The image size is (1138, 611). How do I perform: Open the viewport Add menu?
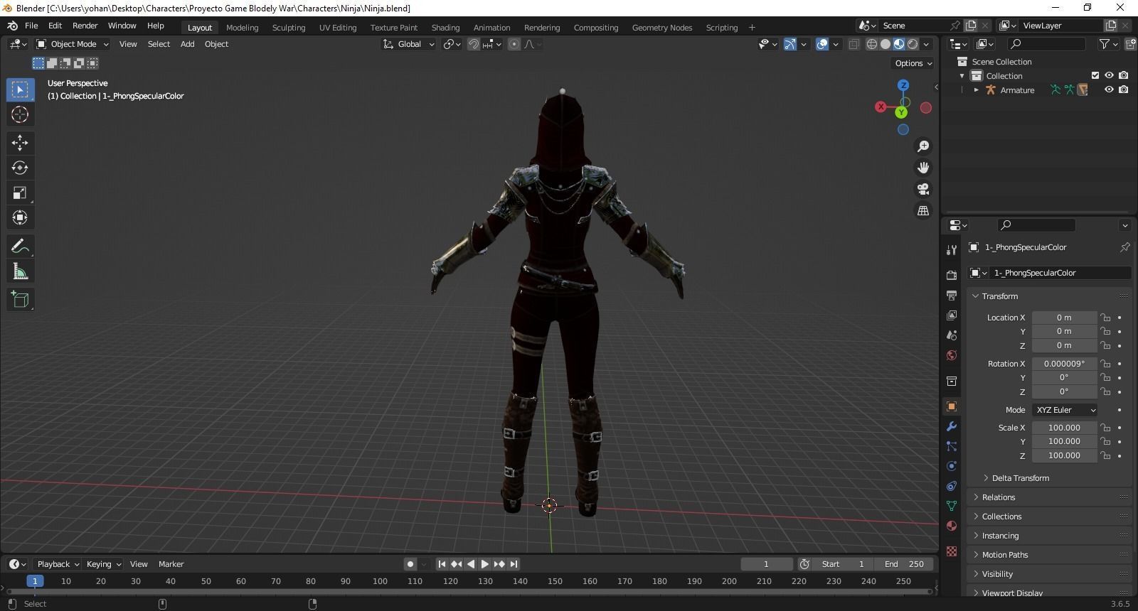coord(187,44)
